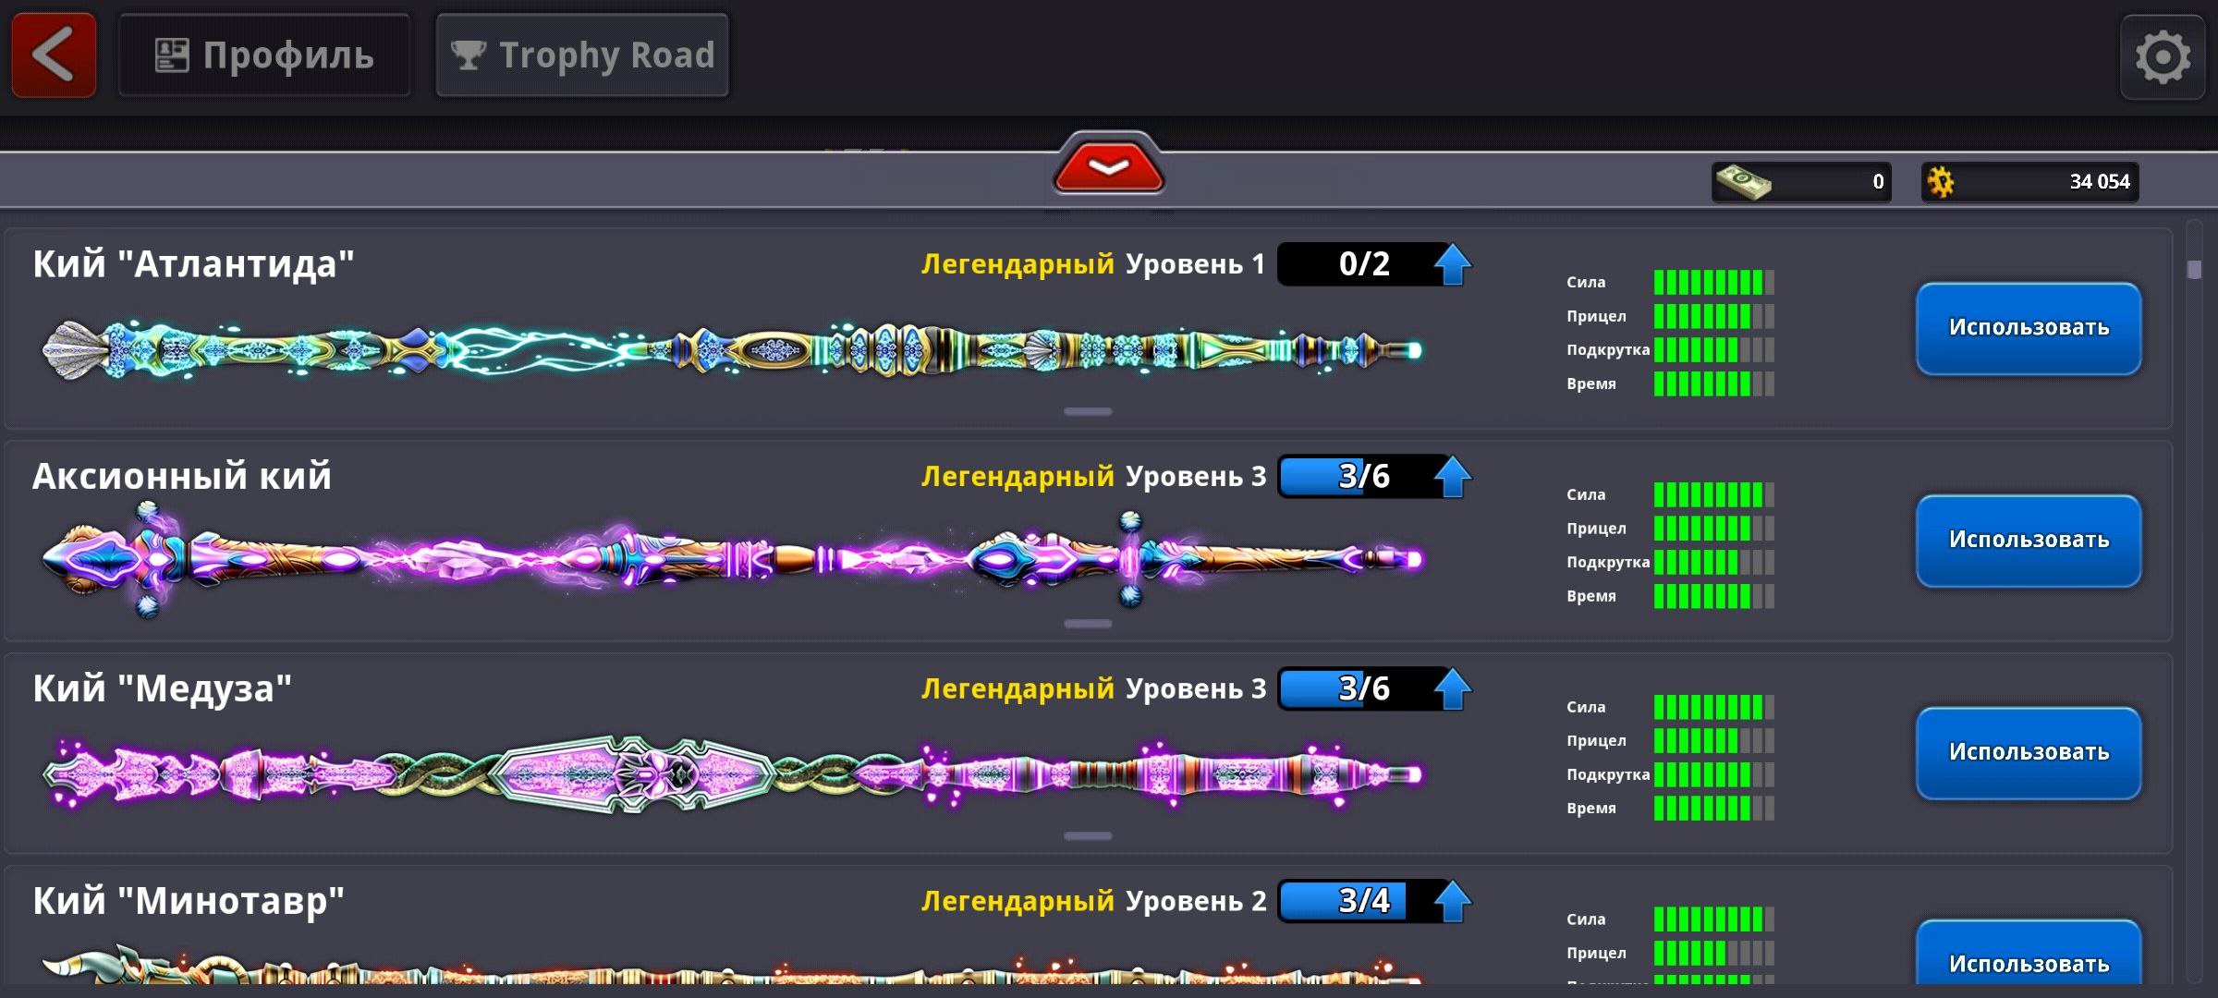Upgrade Медуза cue with blue arrow
The width and height of the screenshot is (2218, 998).
point(1452,689)
